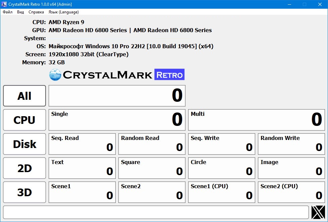Click the total score display box
This screenshot has height=222, width=328.
point(117,96)
